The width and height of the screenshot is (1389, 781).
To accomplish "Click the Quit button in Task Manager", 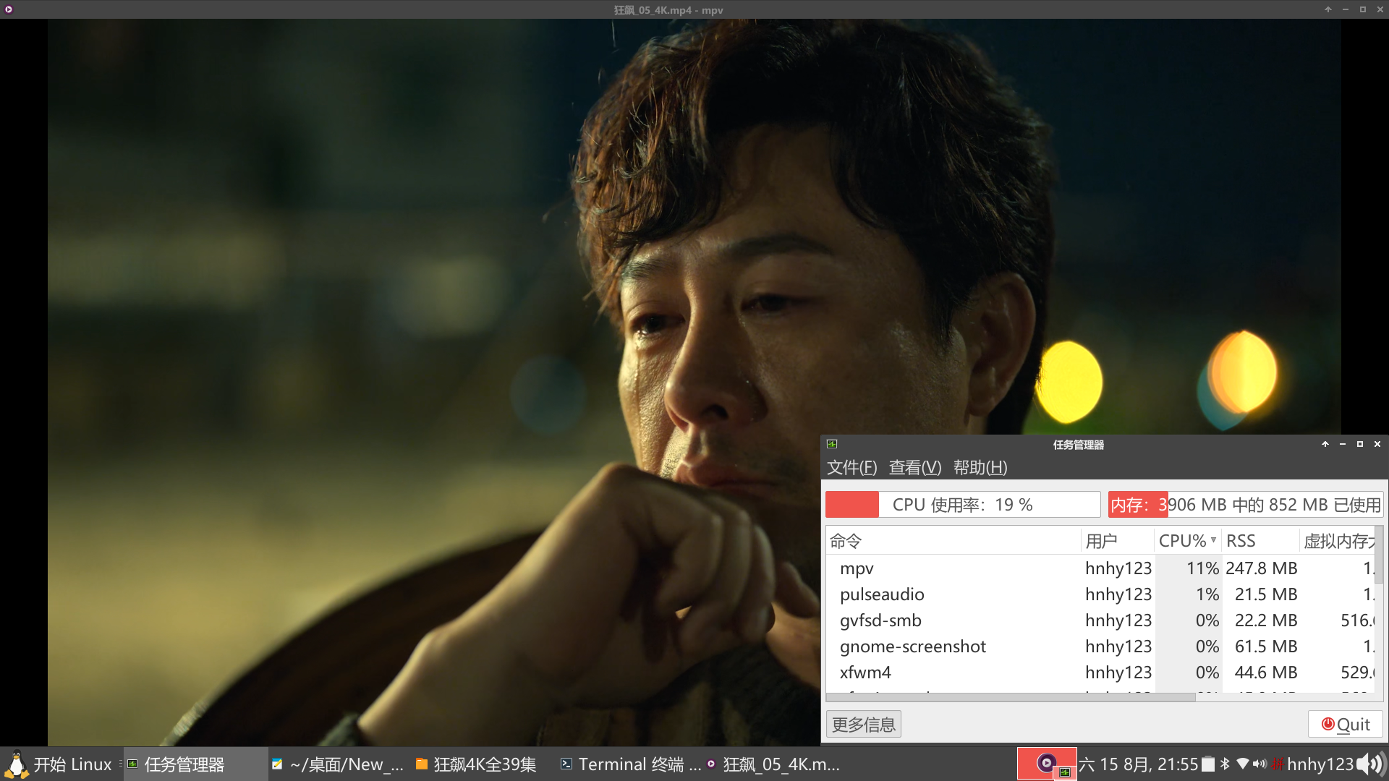I will pos(1346,725).
